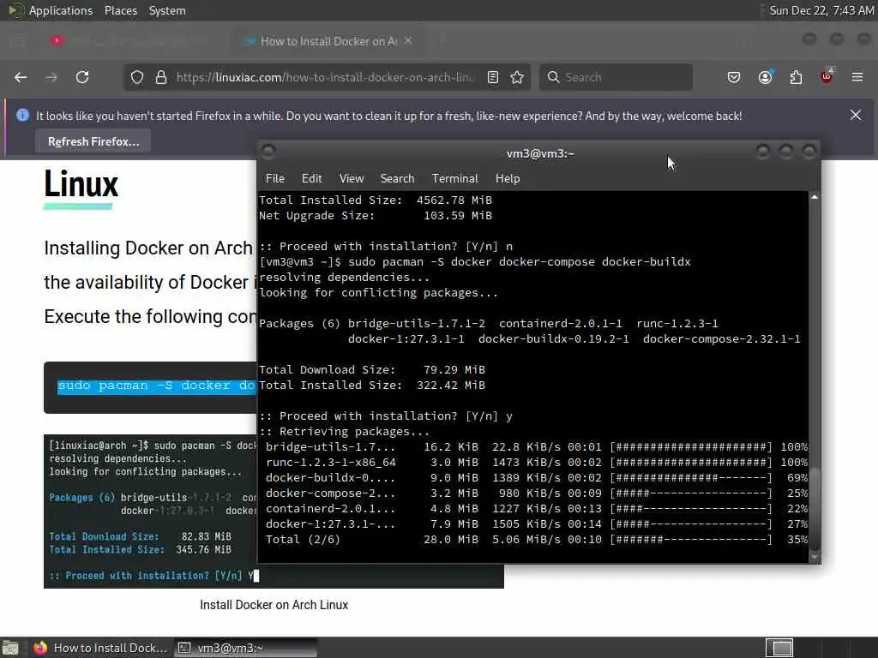Click the Linux heading on the webpage
Image resolution: width=878 pixels, height=658 pixels.
click(81, 184)
